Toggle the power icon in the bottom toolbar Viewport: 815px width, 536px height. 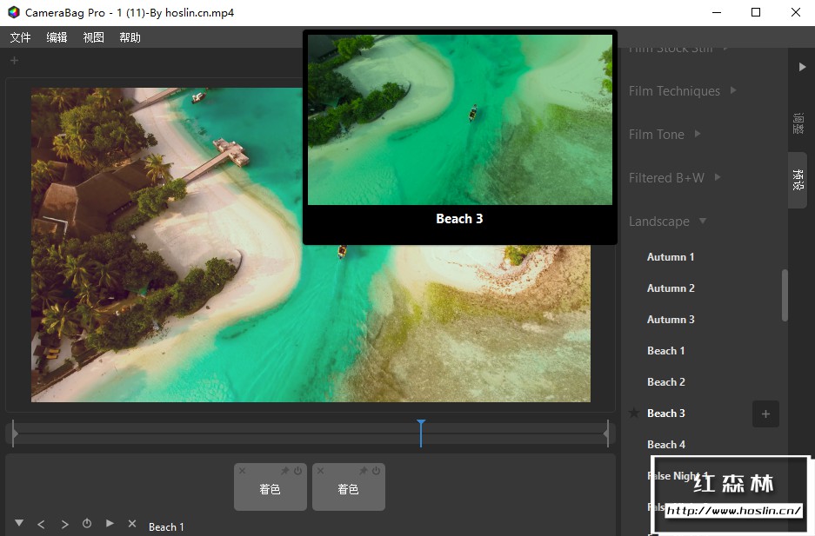[87, 524]
